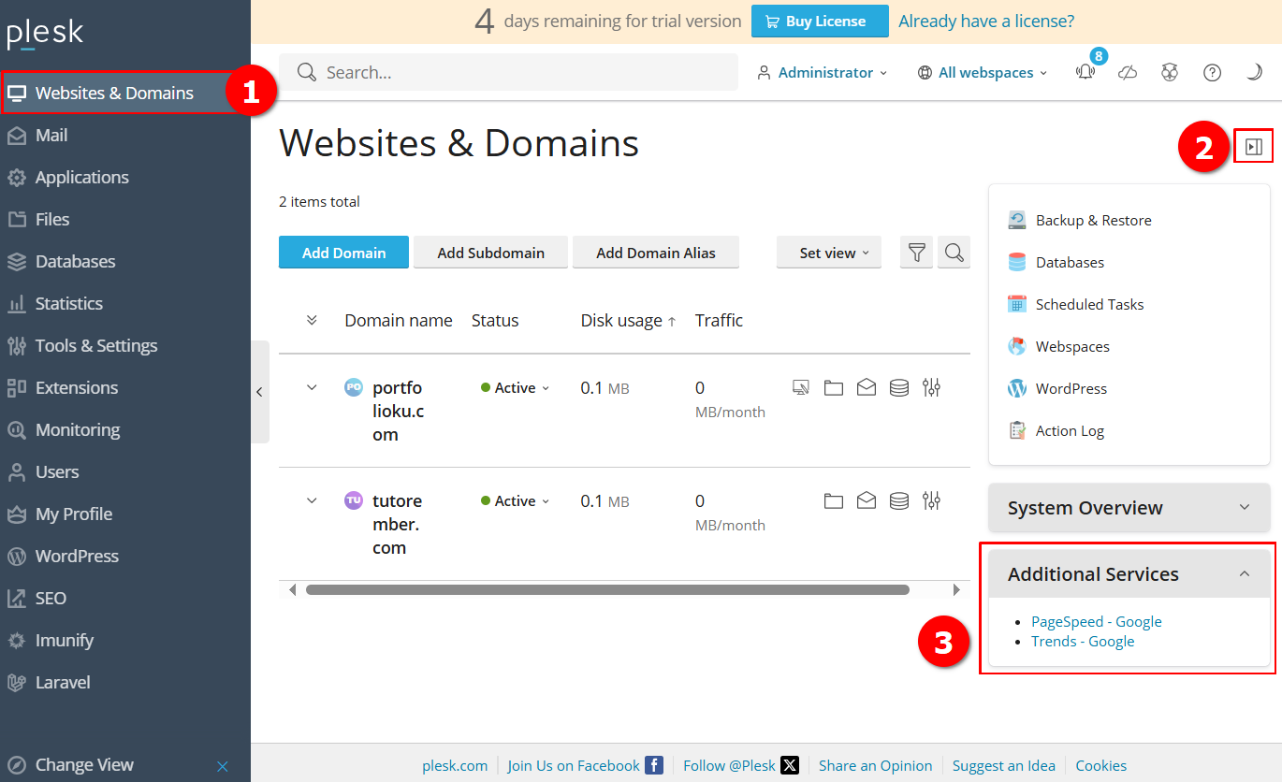Open SEO in the sidebar
The width and height of the screenshot is (1282, 782).
125,598
